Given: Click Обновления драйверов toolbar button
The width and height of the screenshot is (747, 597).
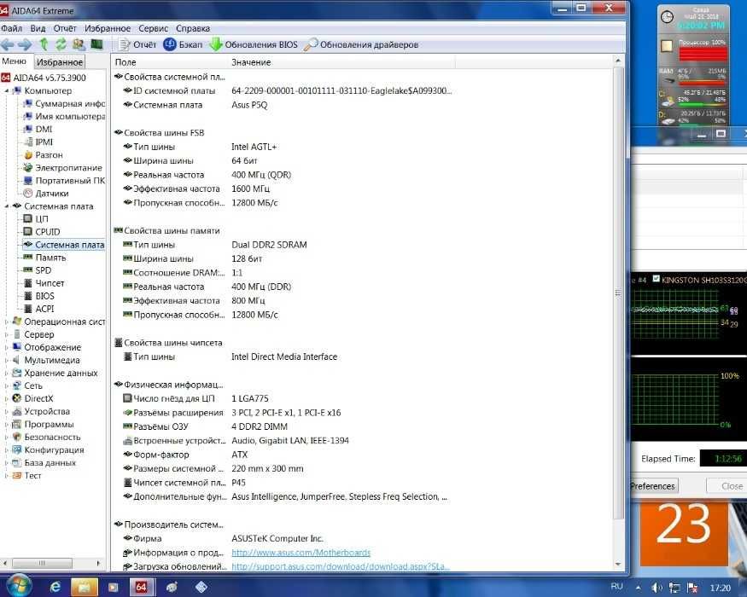Looking at the screenshot, I should [x=361, y=44].
